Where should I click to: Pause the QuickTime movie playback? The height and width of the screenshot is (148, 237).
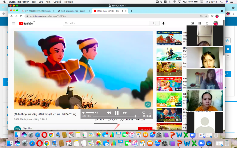(x=117, y=113)
